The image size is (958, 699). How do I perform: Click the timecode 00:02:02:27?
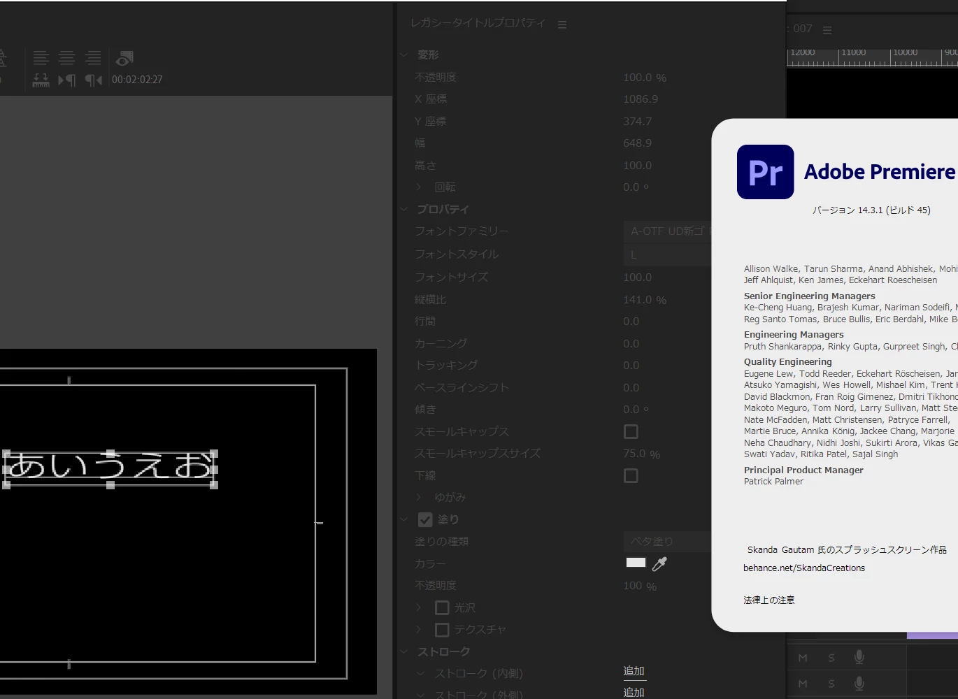[x=137, y=80]
